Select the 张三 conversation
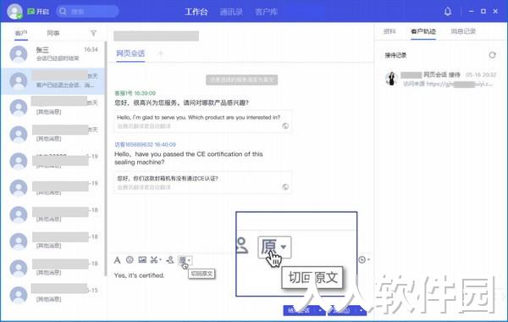The image size is (508, 322). 52,54
